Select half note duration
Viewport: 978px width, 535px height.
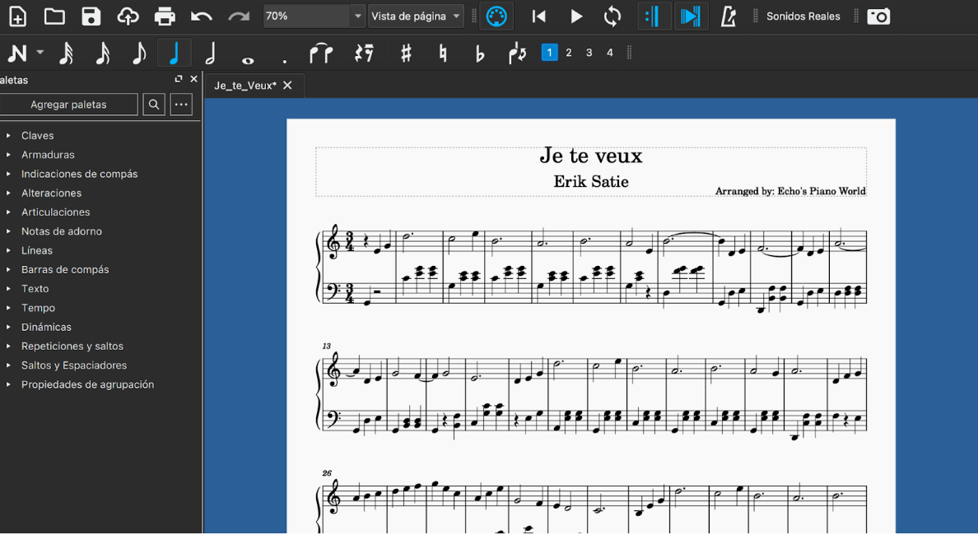tap(211, 53)
